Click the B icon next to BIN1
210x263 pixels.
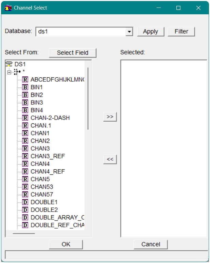click(25, 87)
